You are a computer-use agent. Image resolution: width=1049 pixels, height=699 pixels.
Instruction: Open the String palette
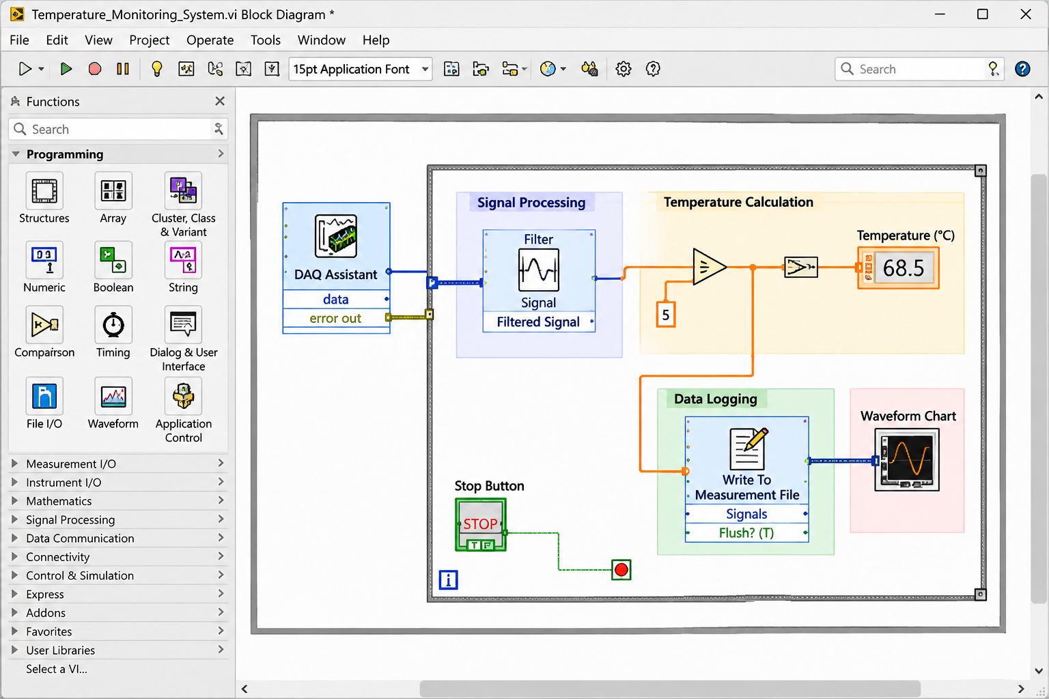click(x=183, y=260)
